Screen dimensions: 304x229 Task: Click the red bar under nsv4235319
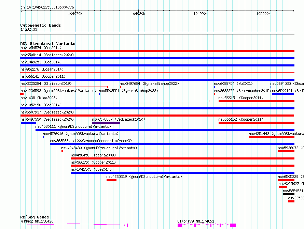[111, 180]
